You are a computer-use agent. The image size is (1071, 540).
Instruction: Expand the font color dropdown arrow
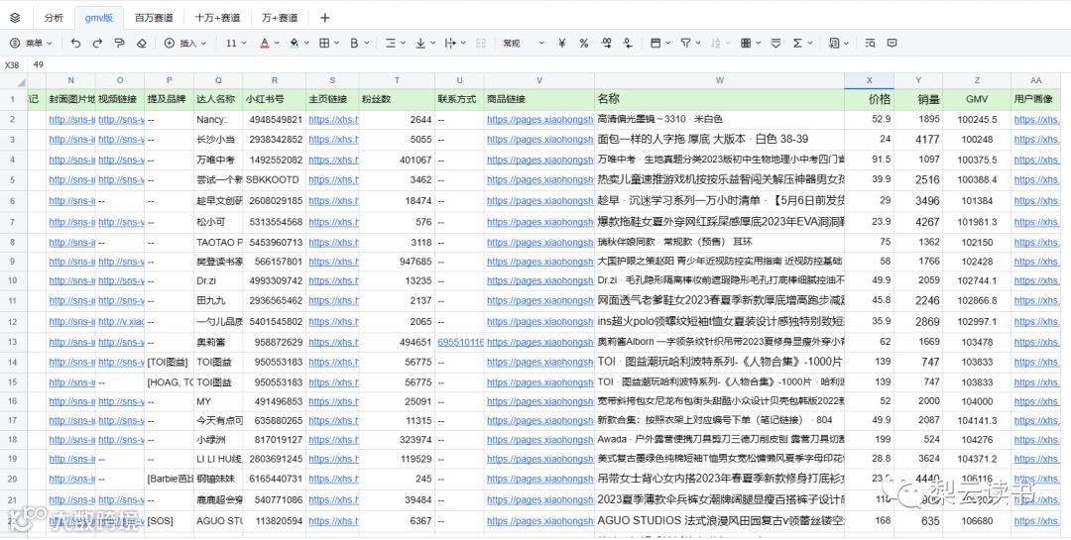277,43
